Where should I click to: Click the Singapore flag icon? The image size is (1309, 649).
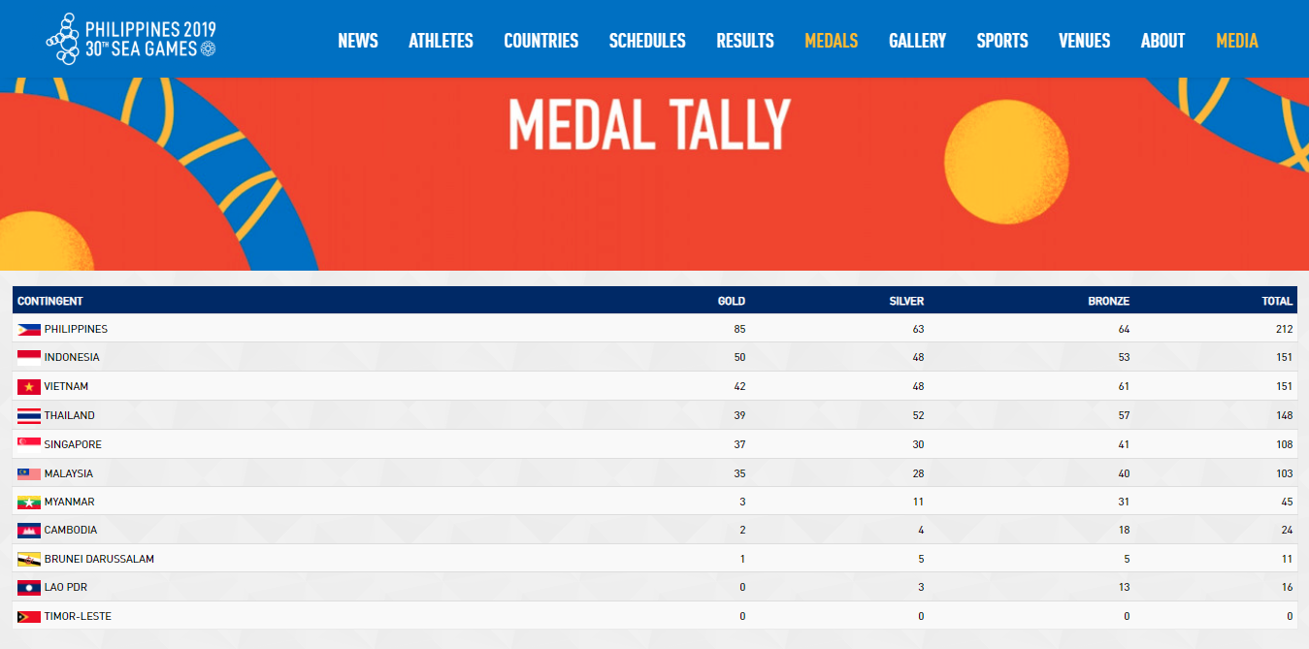(29, 444)
